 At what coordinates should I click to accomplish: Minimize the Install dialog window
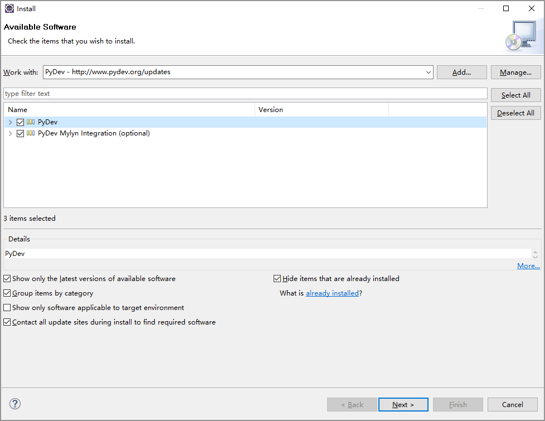click(x=481, y=8)
